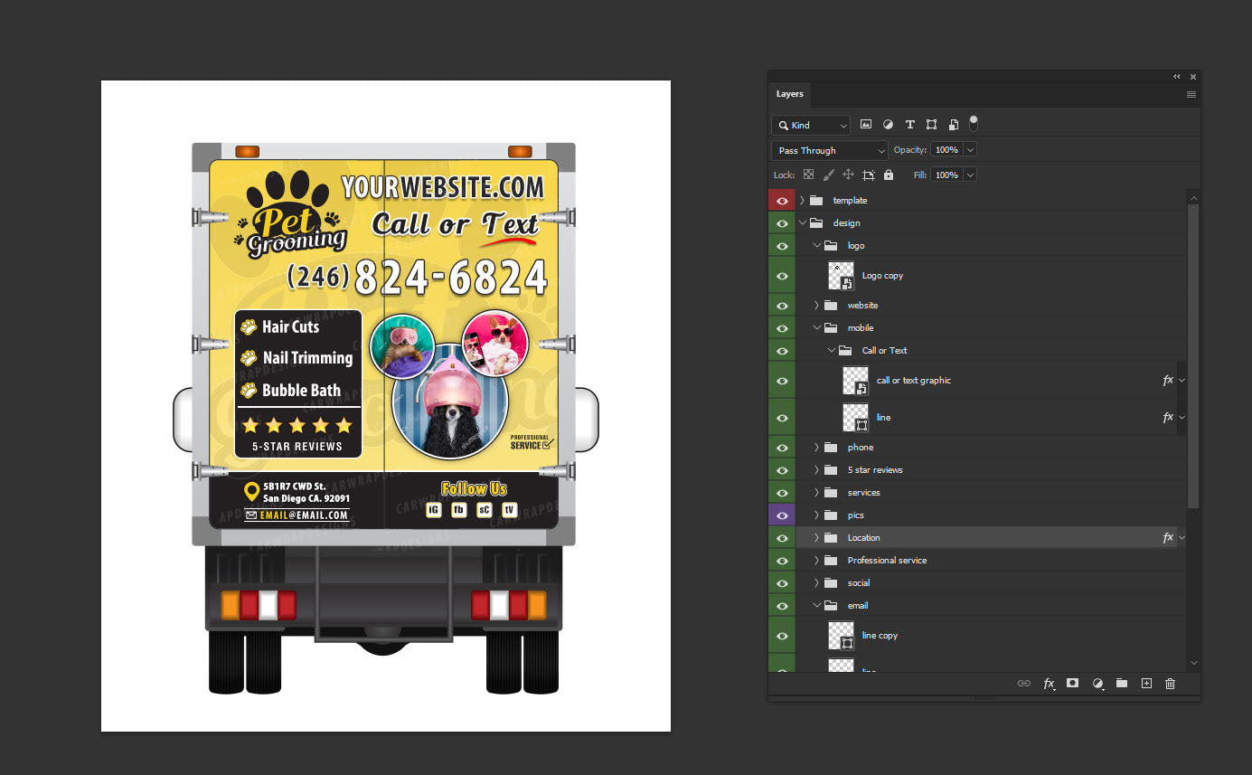The height and width of the screenshot is (775, 1252).
Task: Click the Lock all padlock icon
Action: pos(888,175)
